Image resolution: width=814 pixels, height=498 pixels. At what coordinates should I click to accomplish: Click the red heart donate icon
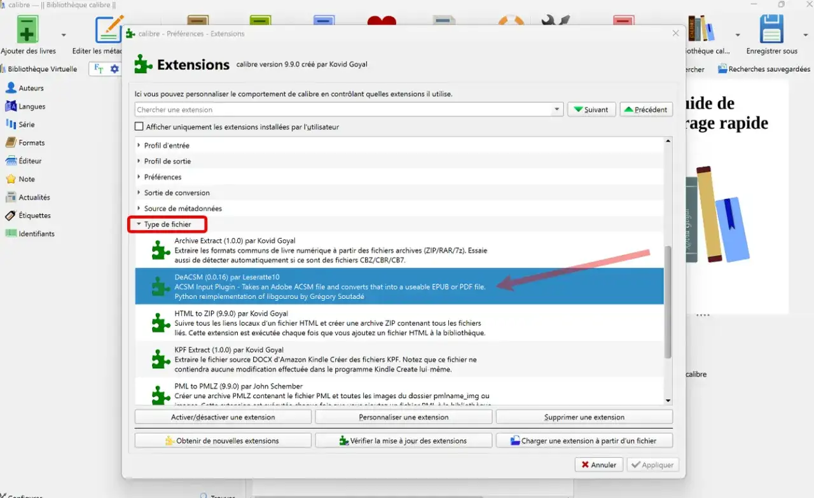click(382, 21)
